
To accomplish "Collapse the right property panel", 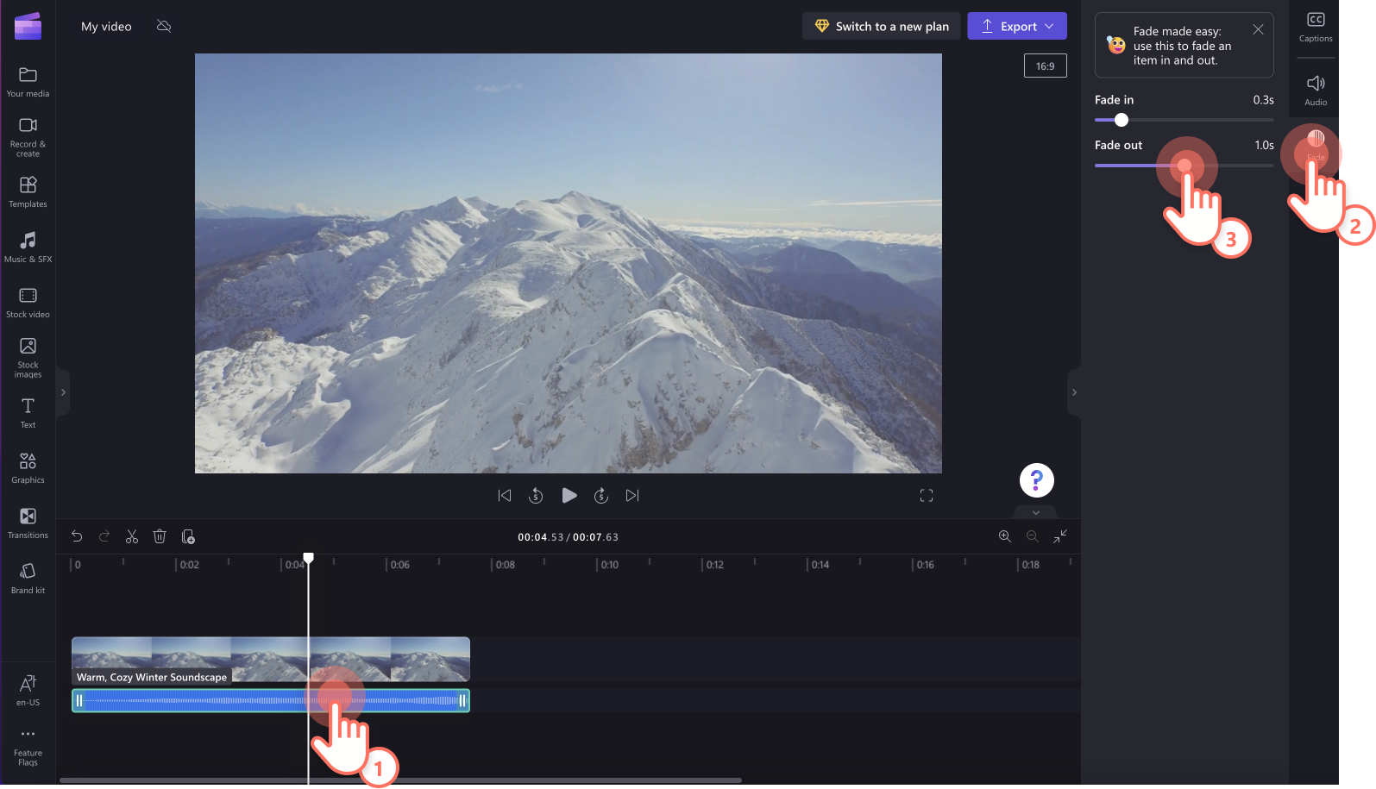I will (1074, 392).
